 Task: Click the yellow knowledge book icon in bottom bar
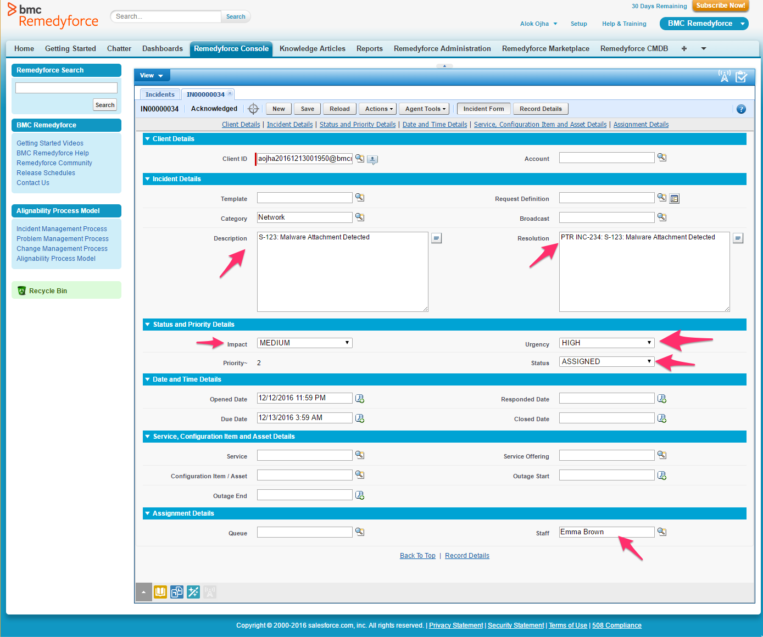point(160,592)
